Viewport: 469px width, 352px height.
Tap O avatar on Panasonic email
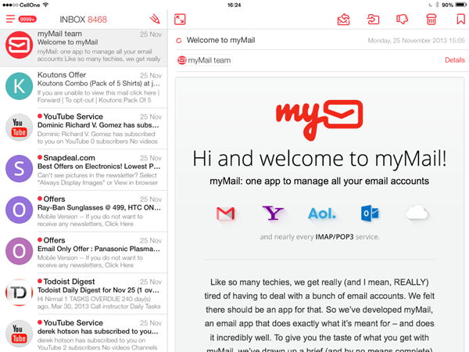click(19, 251)
